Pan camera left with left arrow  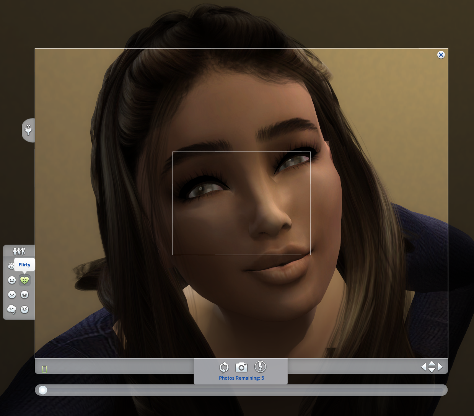pyautogui.click(x=424, y=367)
